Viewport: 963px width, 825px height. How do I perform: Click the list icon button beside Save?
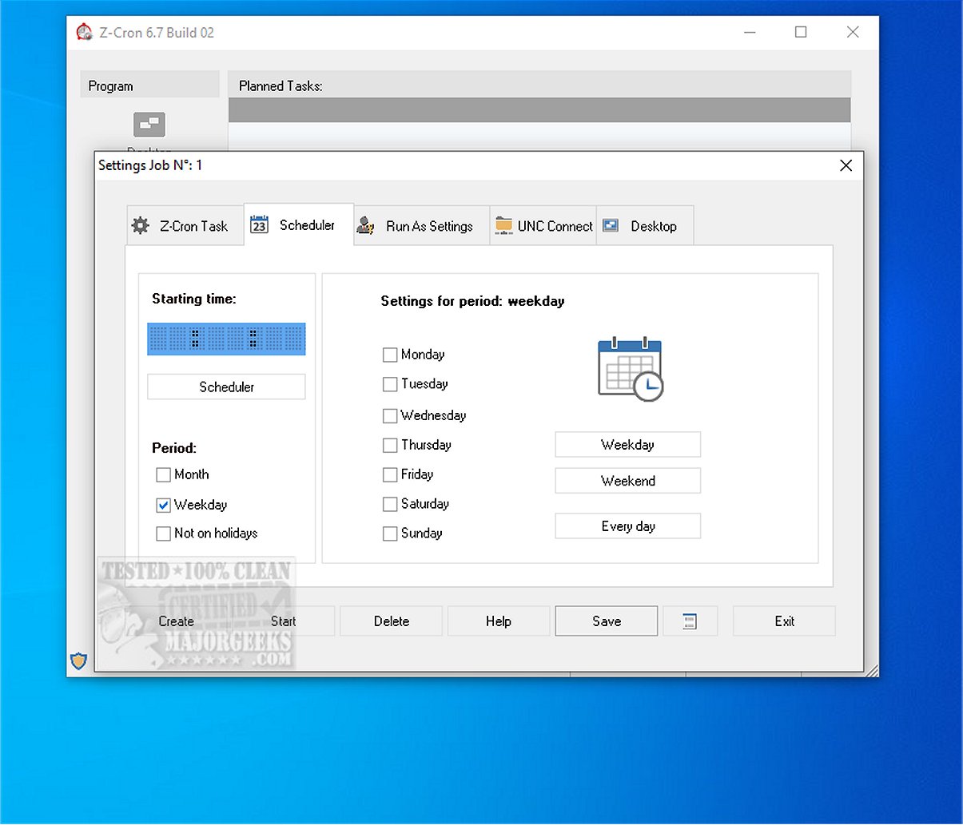pos(690,621)
